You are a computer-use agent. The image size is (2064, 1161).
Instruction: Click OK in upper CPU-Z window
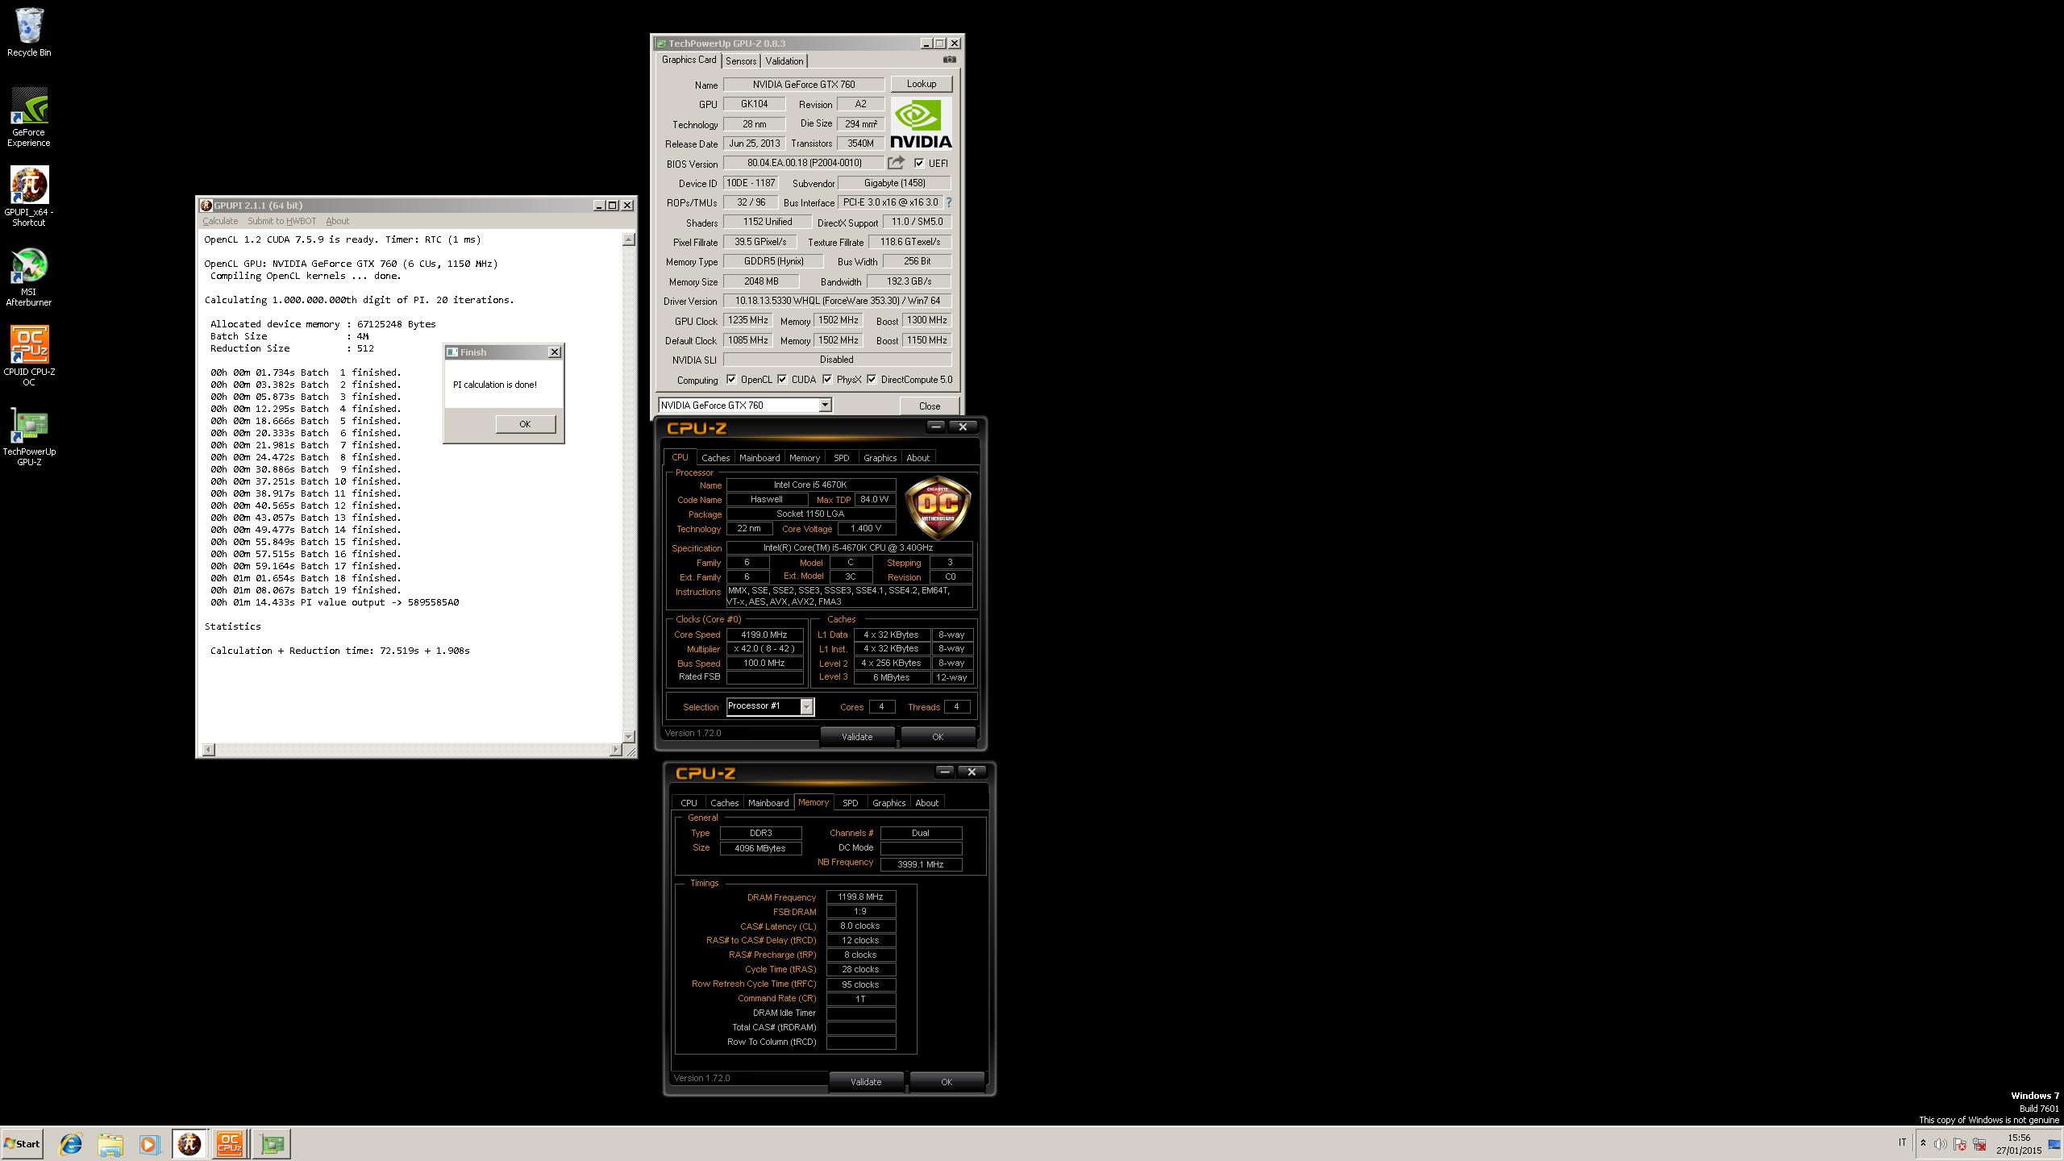pyautogui.click(x=937, y=736)
